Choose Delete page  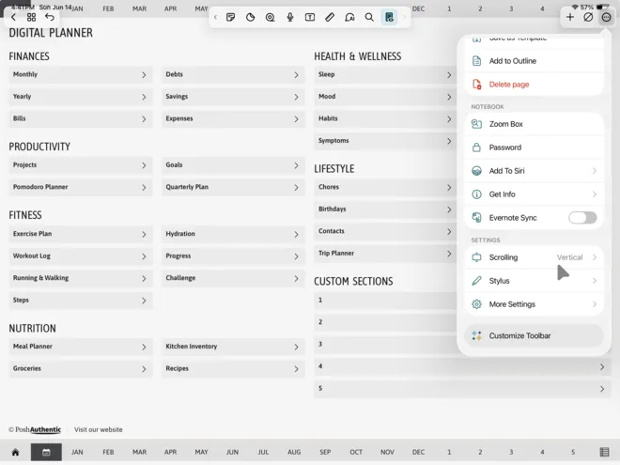click(535, 85)
